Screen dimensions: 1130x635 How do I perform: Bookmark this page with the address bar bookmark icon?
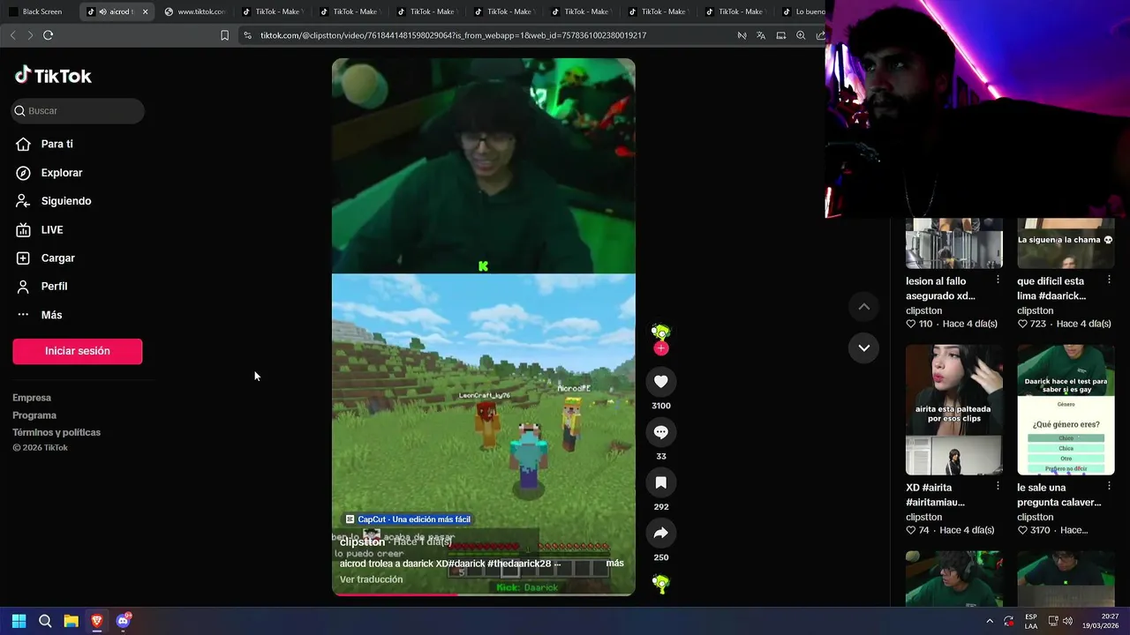point(224,35)
